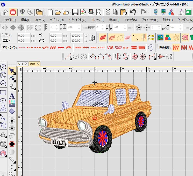Cut selection with scissors icon

tap(108, 12)
